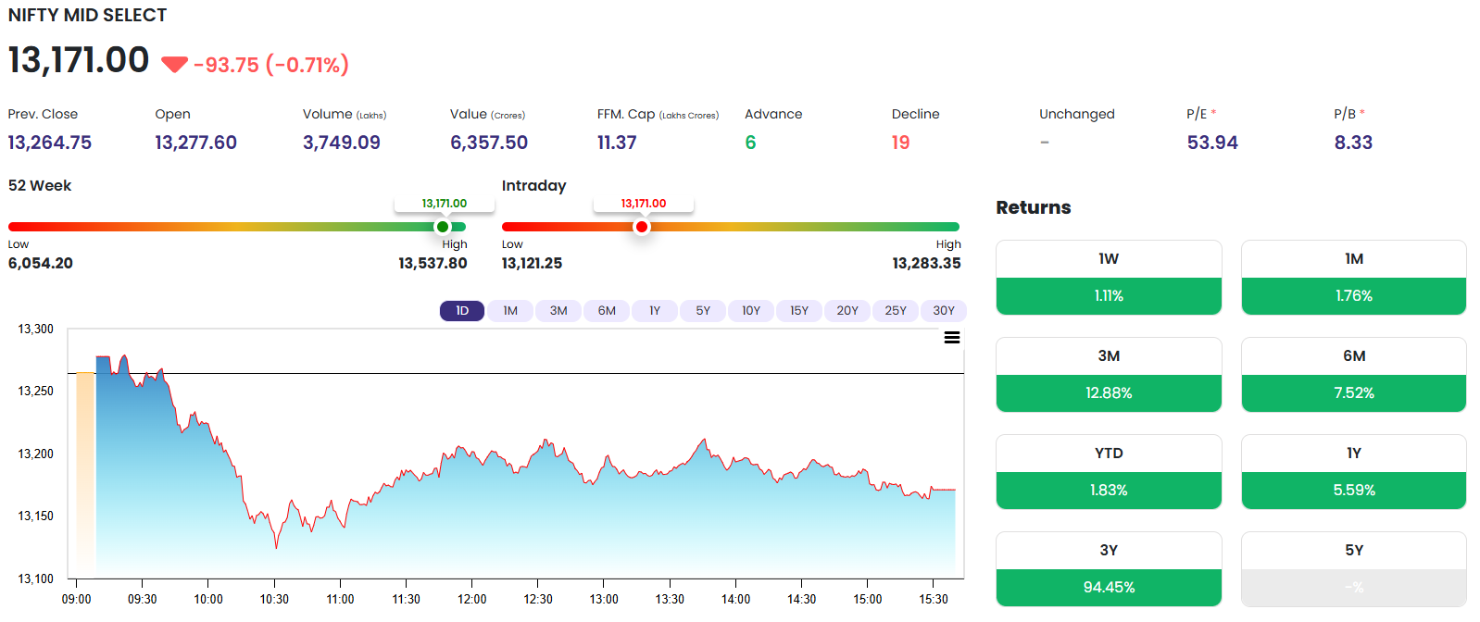Open the 6M returns card showing 7.52%

(1354, 375)
